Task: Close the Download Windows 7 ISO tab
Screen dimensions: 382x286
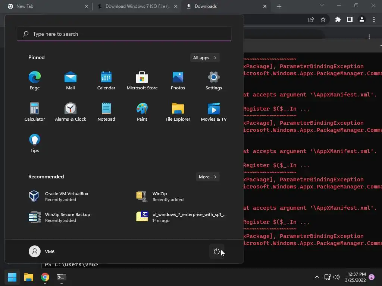Action: click(x=176, y=6)
